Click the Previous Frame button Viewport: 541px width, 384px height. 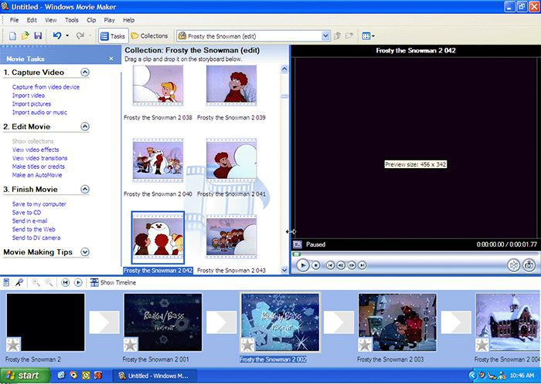[341, 265]
